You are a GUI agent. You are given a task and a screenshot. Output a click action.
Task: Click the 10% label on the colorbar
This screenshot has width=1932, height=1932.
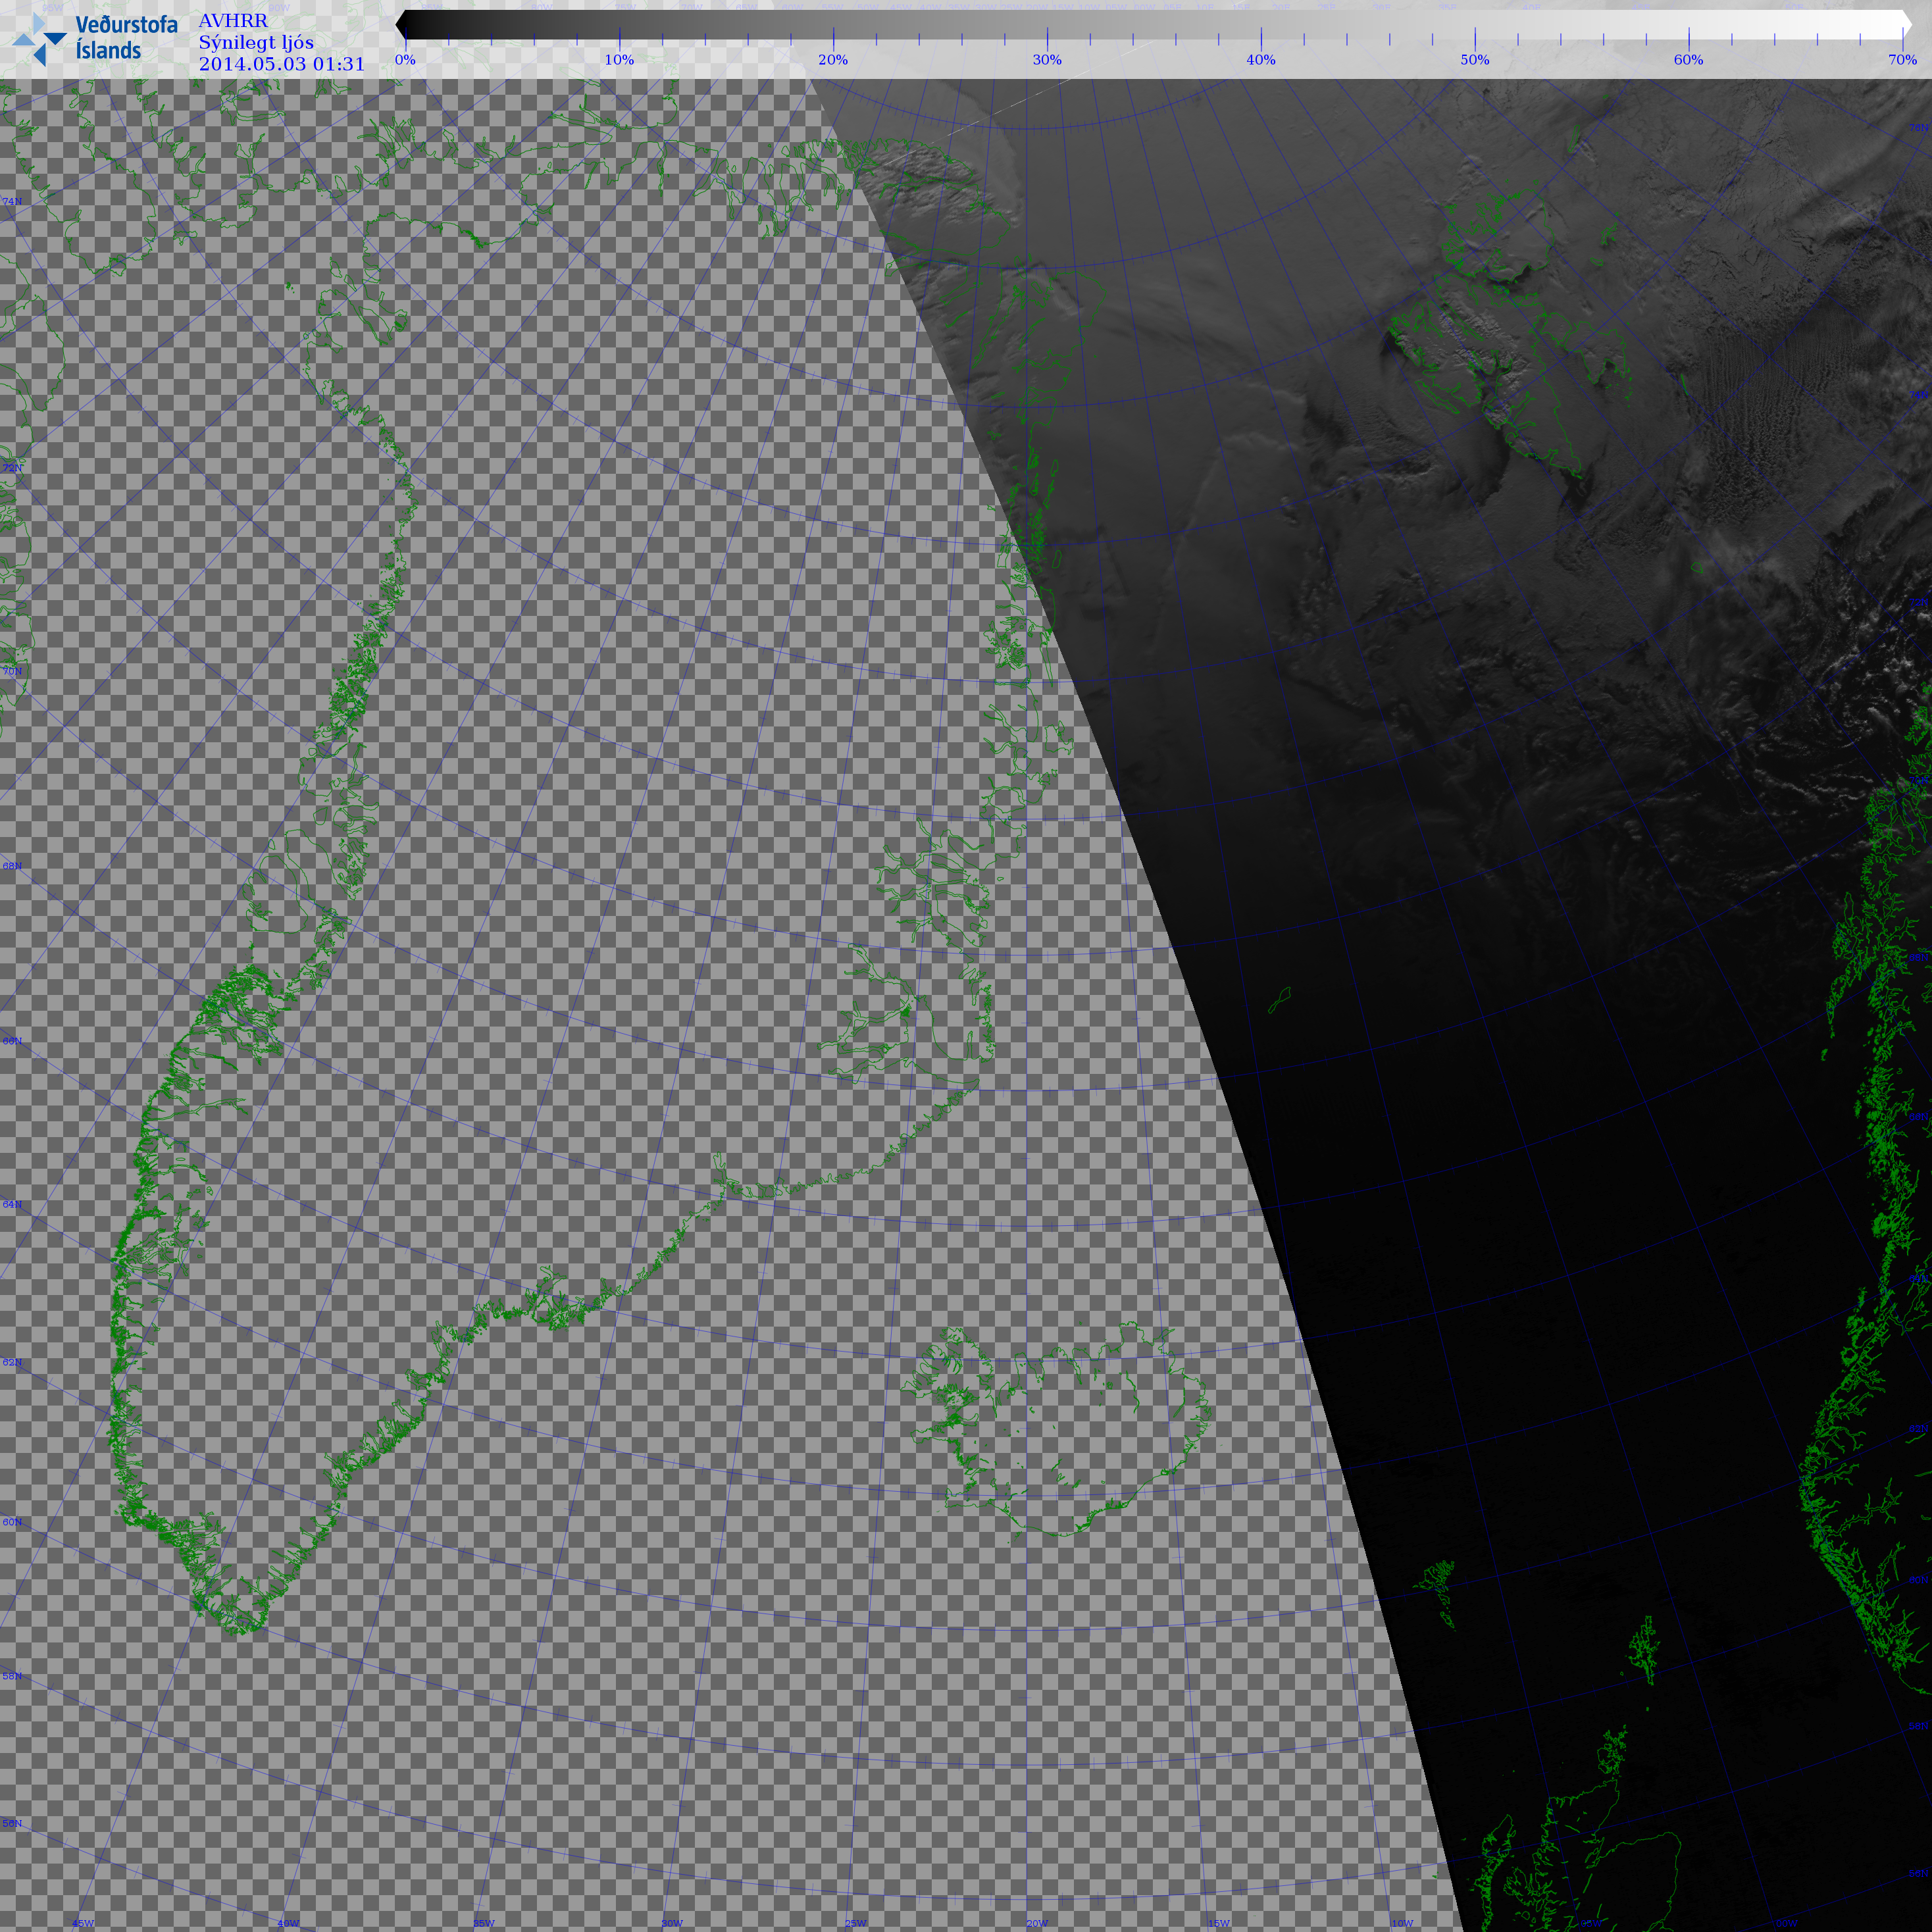619,60
